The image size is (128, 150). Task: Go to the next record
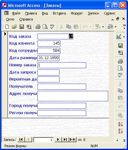(x=58, y=140)
